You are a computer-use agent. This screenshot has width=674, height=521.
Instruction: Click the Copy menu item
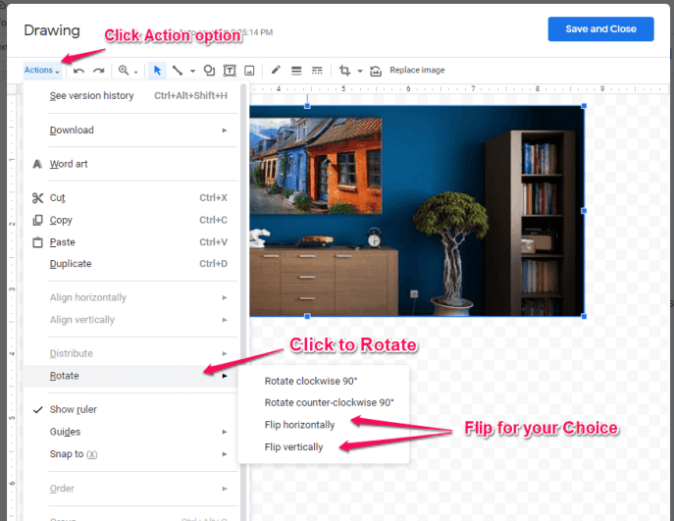pyautogui.click(x=131, y=220)
